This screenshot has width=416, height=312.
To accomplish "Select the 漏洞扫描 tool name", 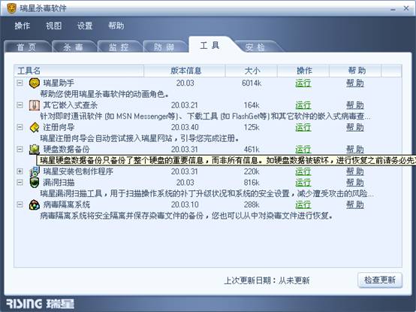I will click(59, 183).
